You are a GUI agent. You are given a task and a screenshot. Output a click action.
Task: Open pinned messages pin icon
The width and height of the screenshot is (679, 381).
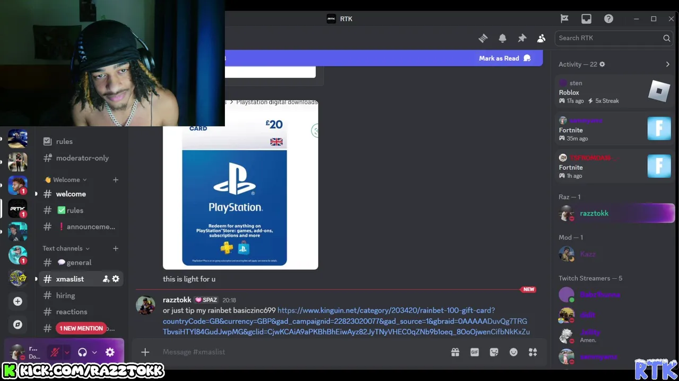pos(522,38)
